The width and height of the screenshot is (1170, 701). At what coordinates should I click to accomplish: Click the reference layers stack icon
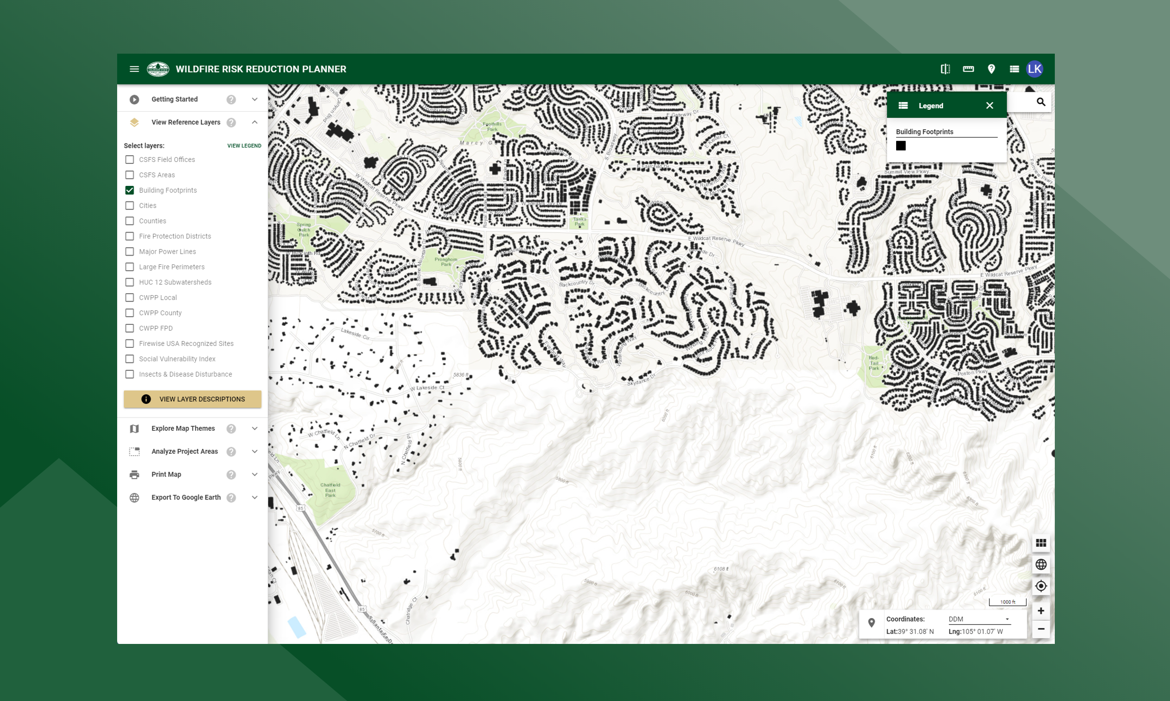134,122
